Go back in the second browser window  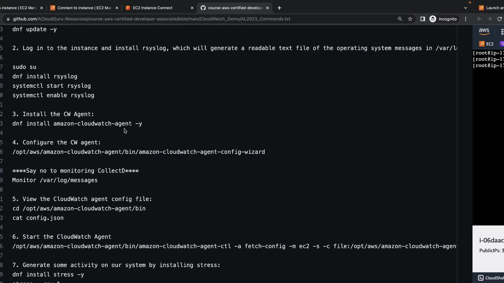pyautogui.click(x=479, y=19)
